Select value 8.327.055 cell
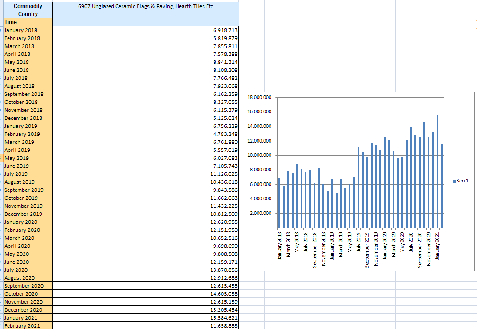 click(146, 102)
